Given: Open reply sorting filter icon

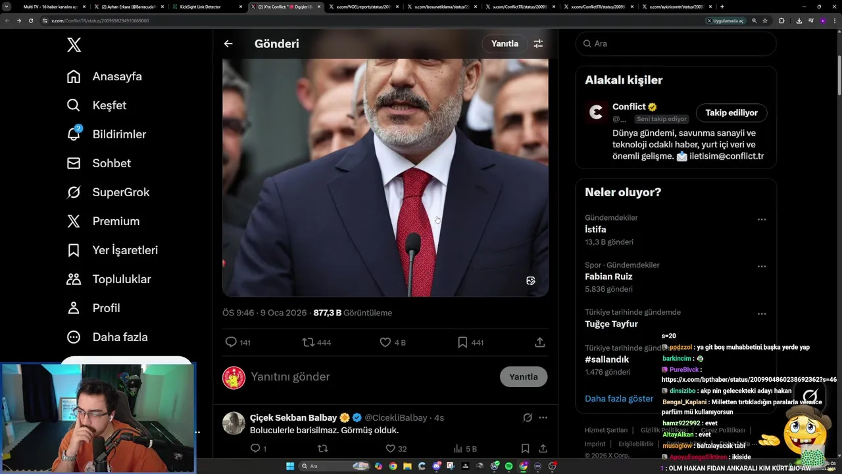Looking at the screenshot, I should (x=538, y=43).
